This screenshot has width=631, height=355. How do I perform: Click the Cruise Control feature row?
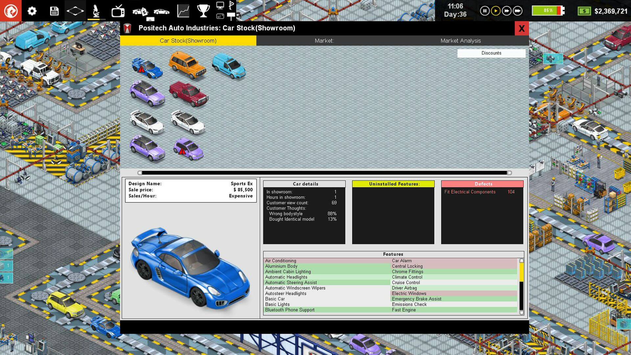(x=454, y=283)
